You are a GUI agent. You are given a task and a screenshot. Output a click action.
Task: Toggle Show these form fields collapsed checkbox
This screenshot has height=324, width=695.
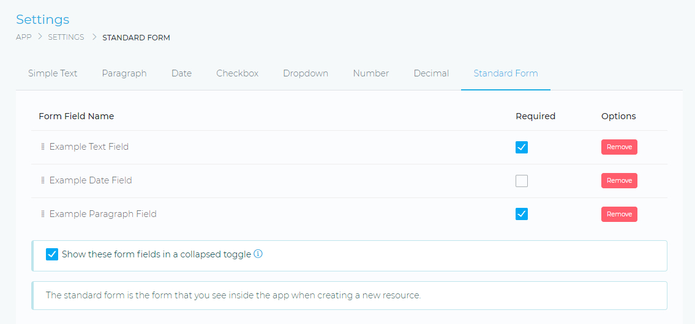pyautogui.click(x=52, y=254)
